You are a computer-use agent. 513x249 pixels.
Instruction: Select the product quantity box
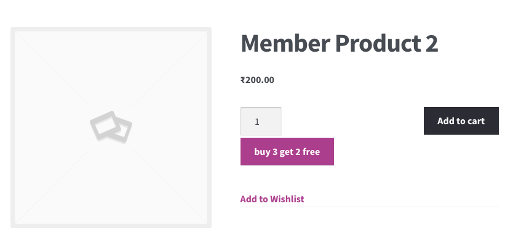click(x=261, y=121)
